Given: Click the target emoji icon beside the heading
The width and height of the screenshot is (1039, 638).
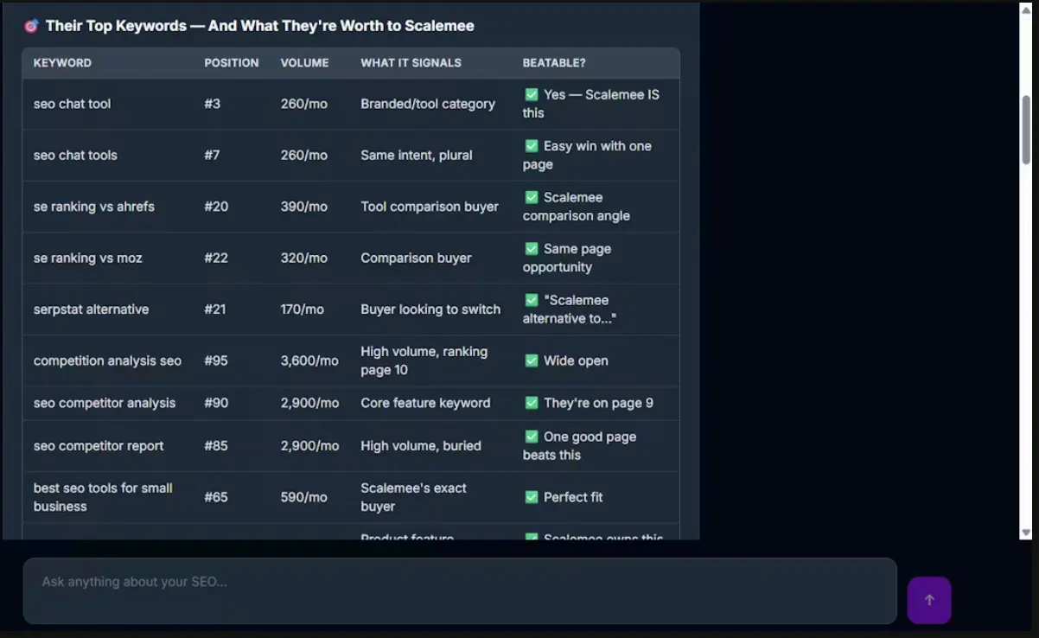Looking at the screenshot, I should pos(31,26).
